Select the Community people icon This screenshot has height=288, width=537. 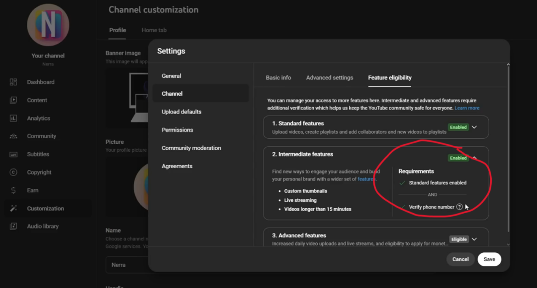click(13, 136)
